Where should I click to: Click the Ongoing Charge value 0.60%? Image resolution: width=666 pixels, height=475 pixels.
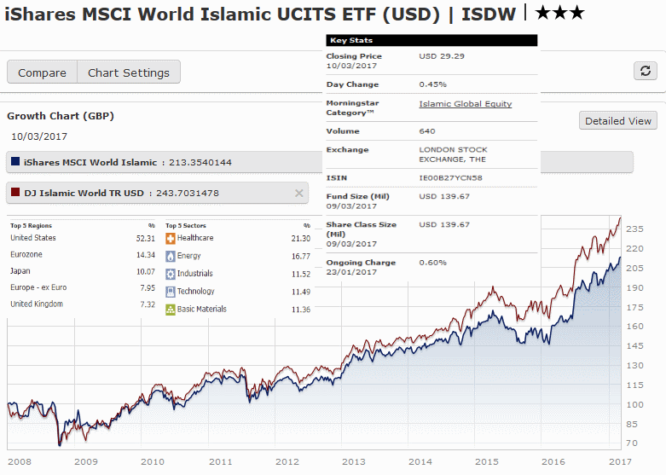[x=433, y=263]
